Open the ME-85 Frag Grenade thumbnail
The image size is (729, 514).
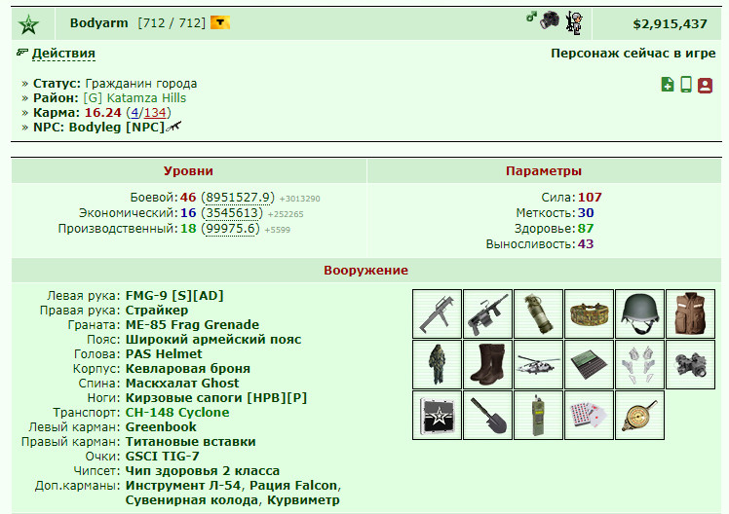click(x=538, y=313)
